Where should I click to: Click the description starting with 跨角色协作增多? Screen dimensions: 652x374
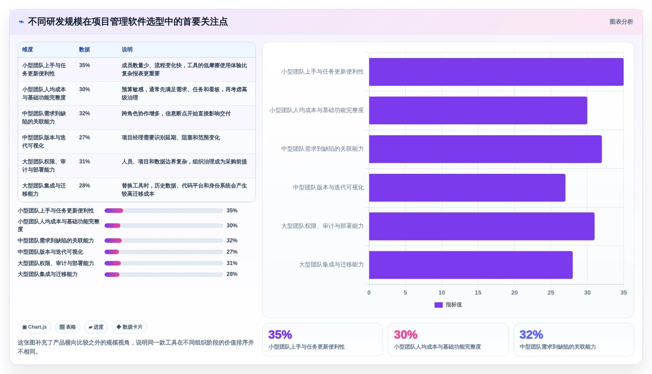pos(176,113)
